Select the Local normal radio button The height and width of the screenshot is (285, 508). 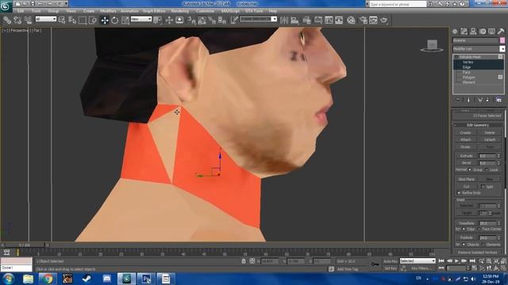point(487,169)
